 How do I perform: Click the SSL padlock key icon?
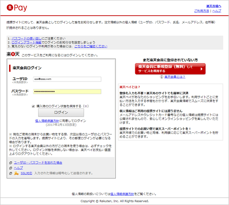coord(16,173)
